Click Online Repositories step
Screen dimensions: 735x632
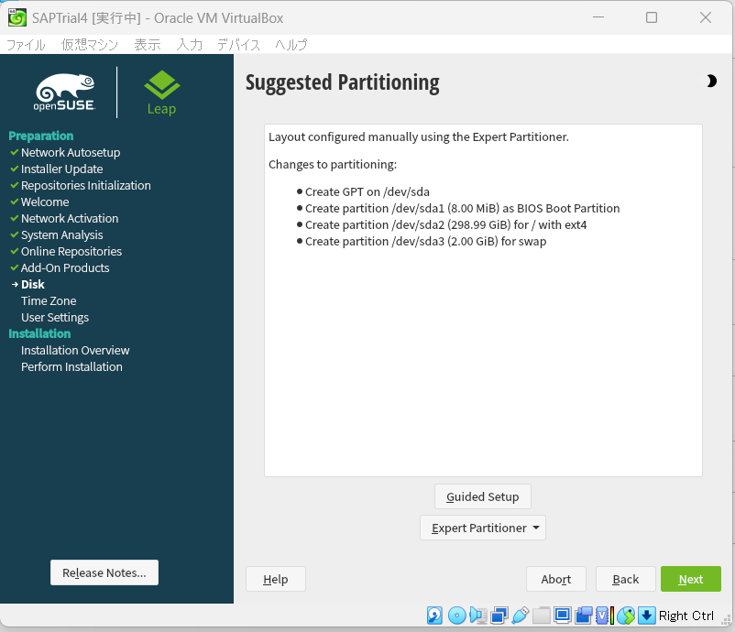tap(71, 251)
